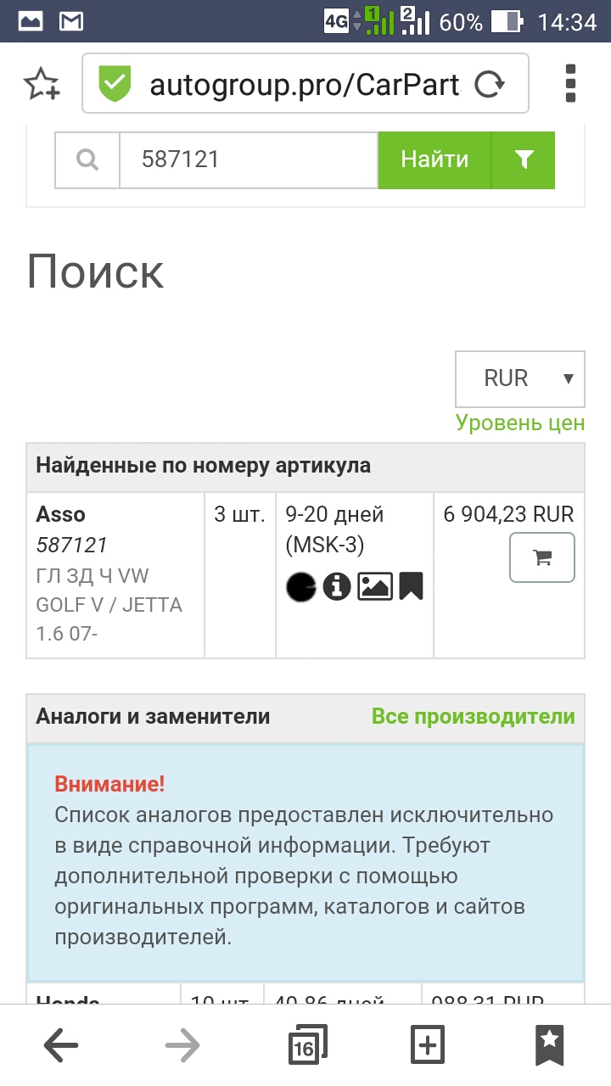Open the info icon for Asso part
Viewport: 611px width, 1086px height.
(337, 586)
